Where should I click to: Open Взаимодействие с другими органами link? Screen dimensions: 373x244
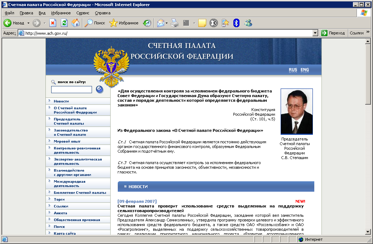pyautogui.click(x=72, y=173)
